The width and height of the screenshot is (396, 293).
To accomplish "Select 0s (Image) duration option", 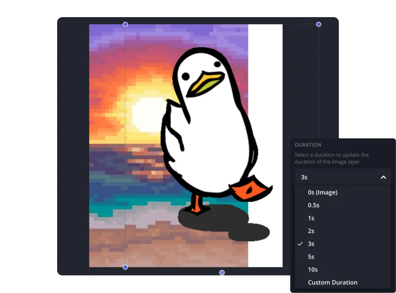I will point(322,192).
